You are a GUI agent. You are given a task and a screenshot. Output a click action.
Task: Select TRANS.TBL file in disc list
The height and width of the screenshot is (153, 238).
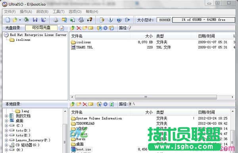tap(84, 47)
